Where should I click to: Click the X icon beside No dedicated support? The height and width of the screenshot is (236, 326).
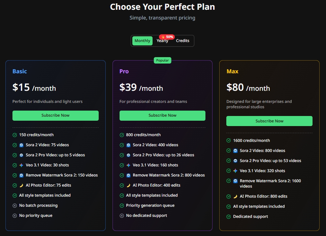pyautogui.click(x=122, y=215)
